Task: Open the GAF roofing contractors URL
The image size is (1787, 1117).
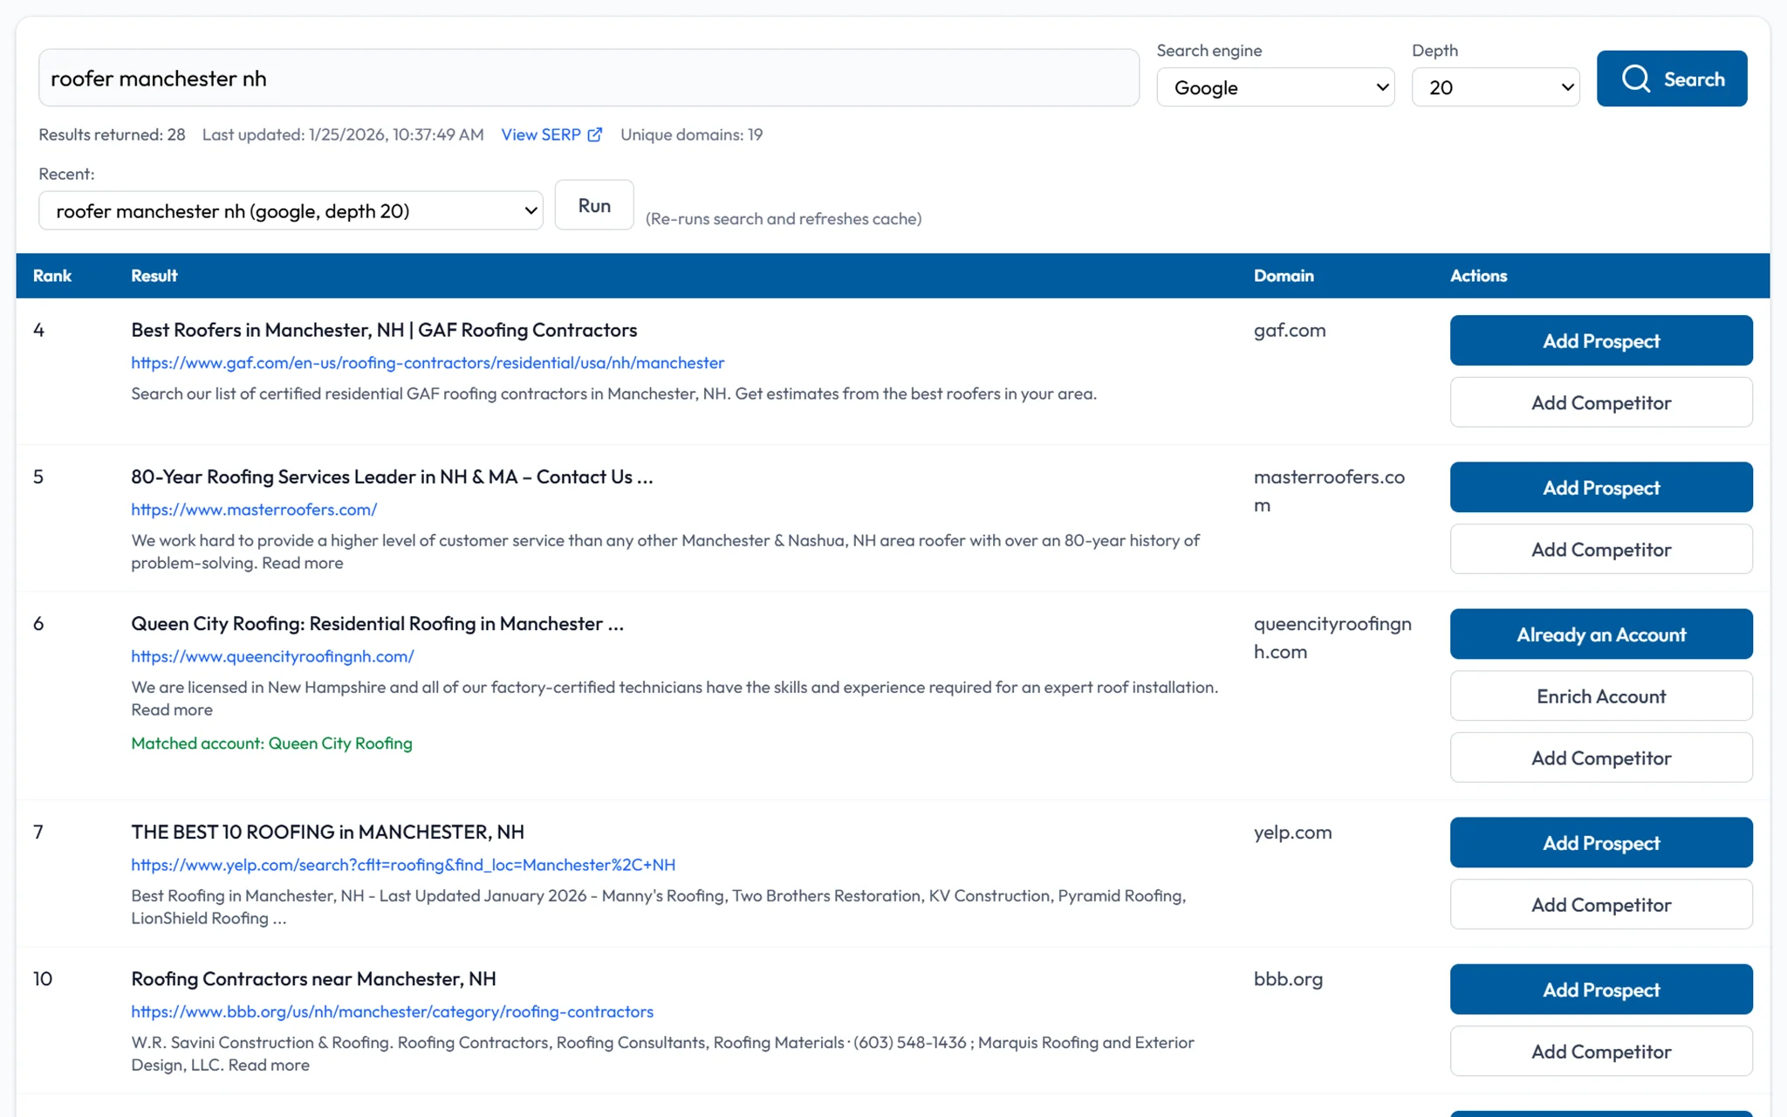Action: (428, 362)
